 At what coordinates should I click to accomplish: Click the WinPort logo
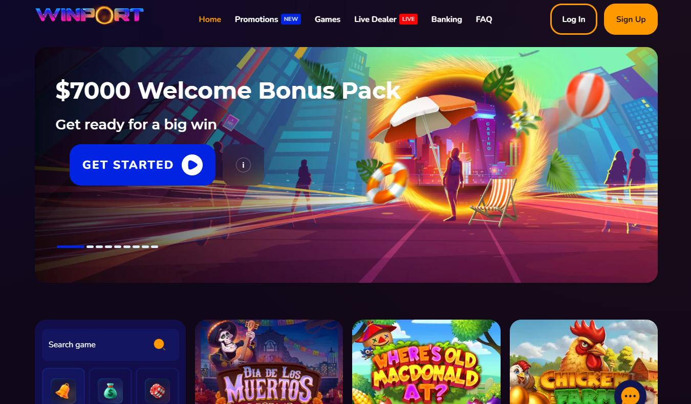pyautogui.click(x=90, y=14)
